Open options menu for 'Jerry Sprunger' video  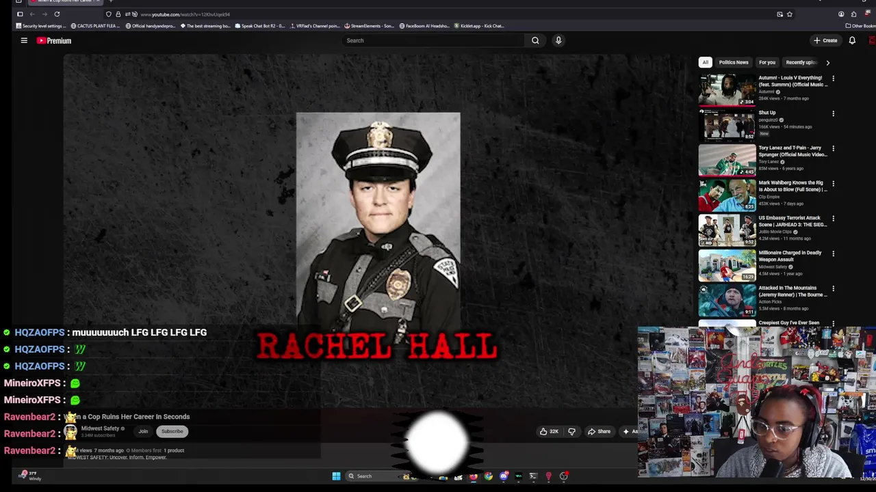click(833, 148)
